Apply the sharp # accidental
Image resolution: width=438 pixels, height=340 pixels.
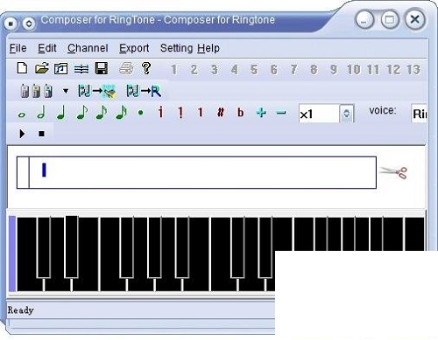click(x=221, y=112)
